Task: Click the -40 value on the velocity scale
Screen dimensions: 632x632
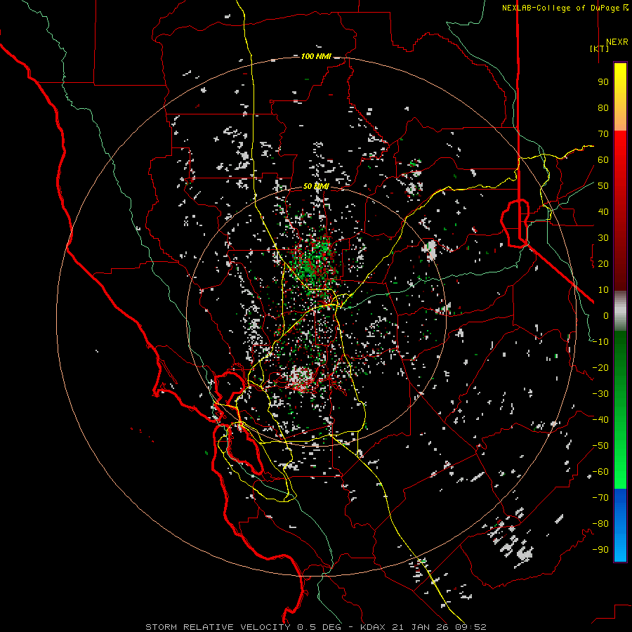Action: coord(600,420)
